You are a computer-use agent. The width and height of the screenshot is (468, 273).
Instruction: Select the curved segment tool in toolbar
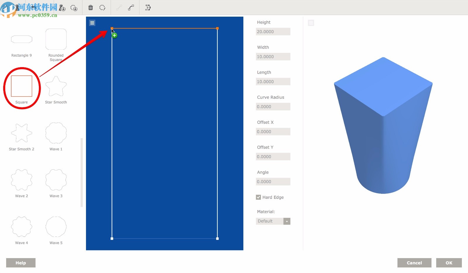click(130, 8)
